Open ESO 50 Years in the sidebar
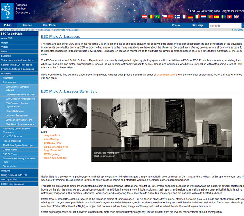The height and width of the screenshot is (216, 244). point(19,154)
